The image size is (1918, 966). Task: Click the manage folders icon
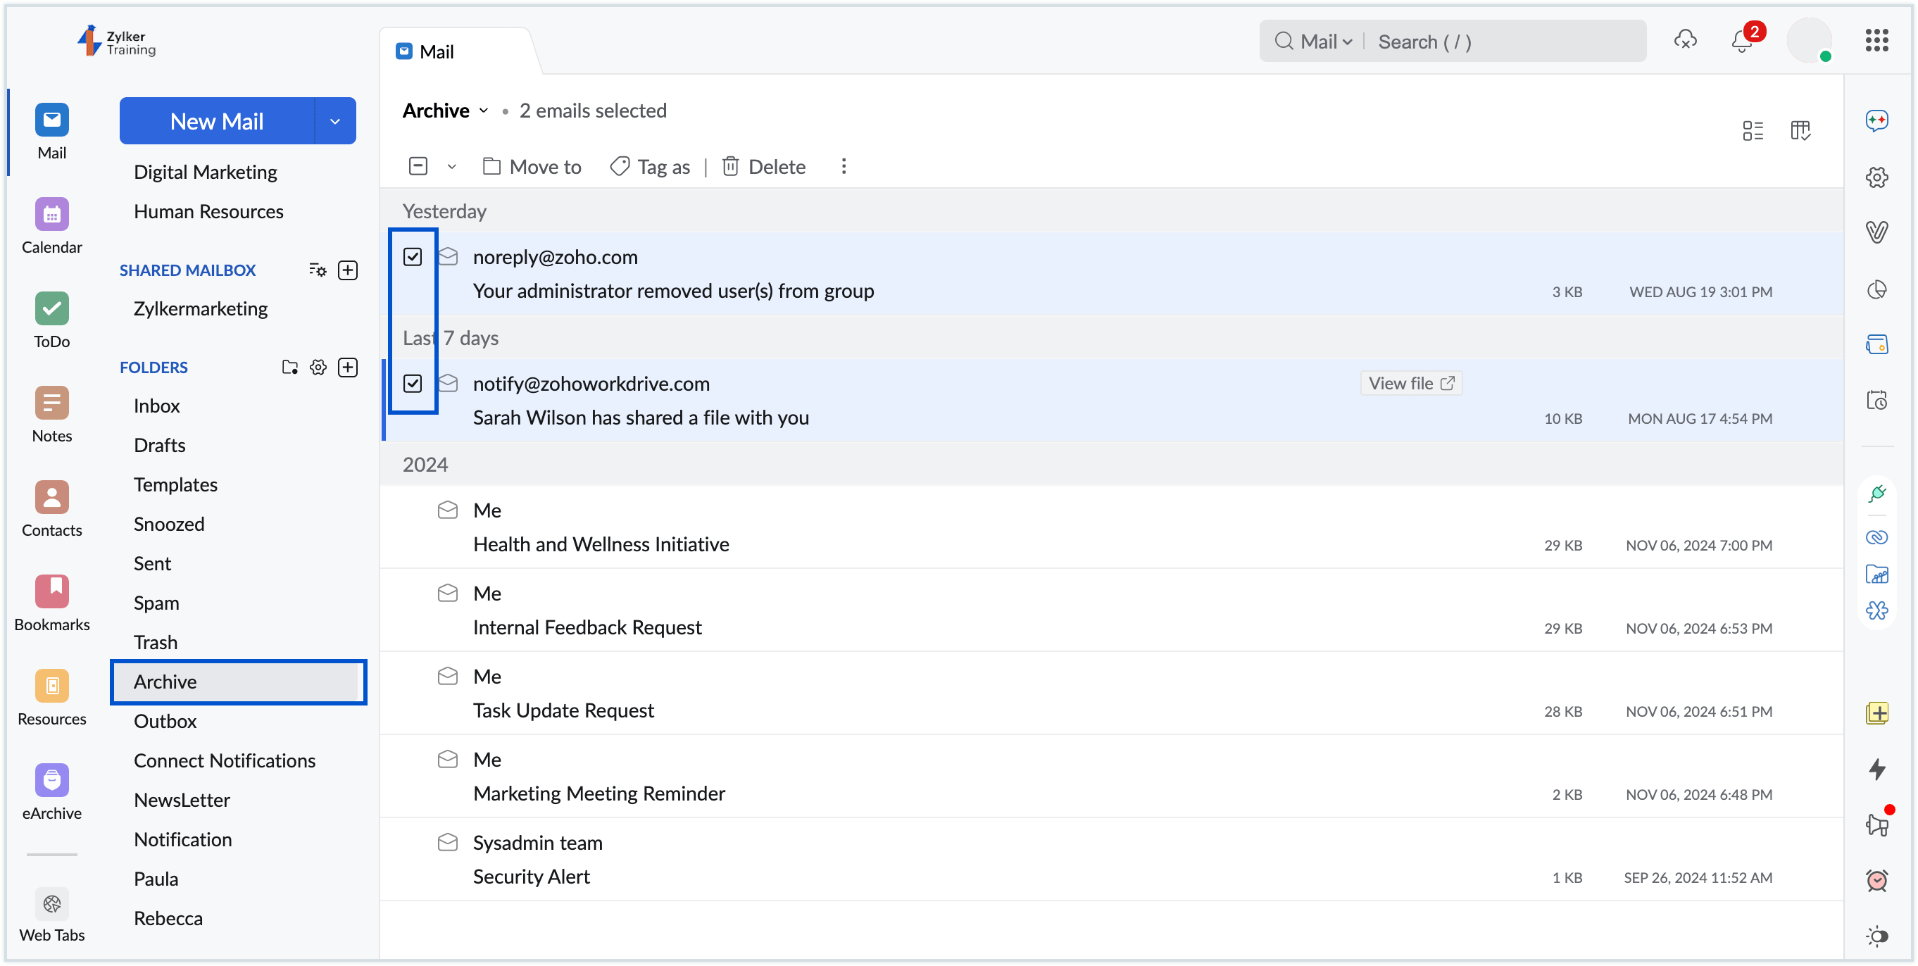[289, 368]
